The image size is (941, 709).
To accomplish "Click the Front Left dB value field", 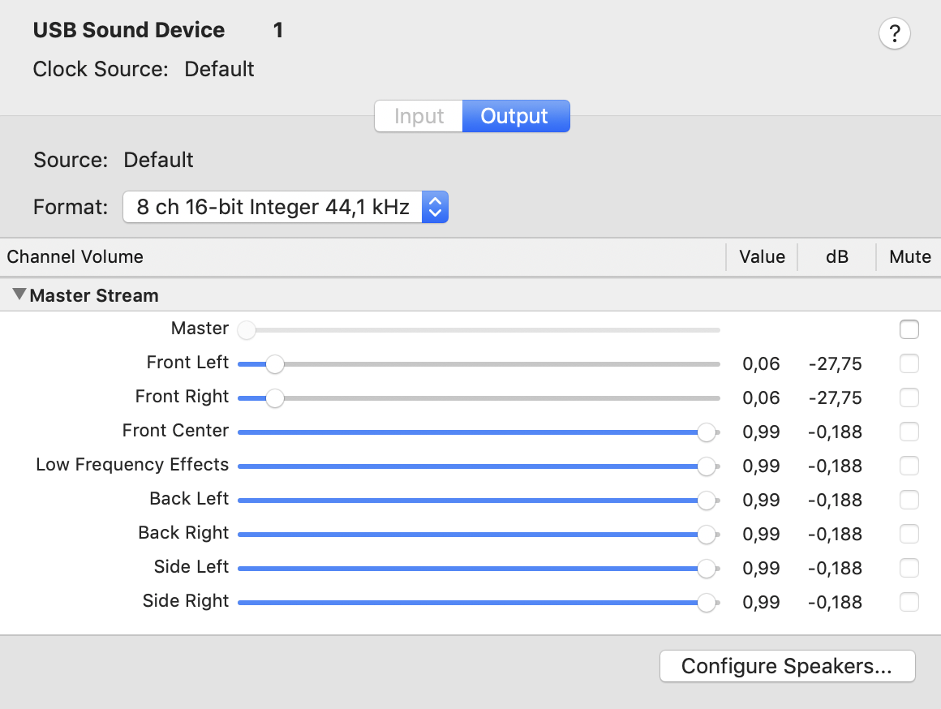I will pyautogui.click(x=835, y=363).
